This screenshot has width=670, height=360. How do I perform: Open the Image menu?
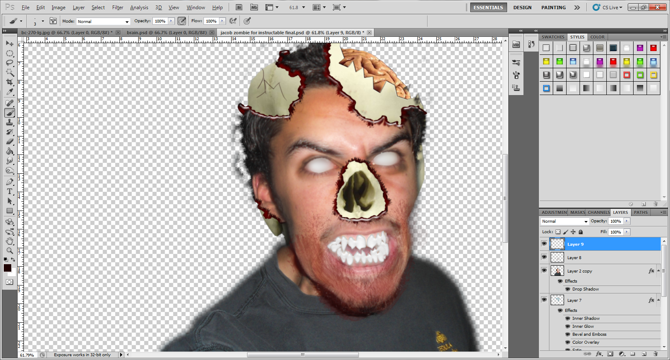tap(58, 8)
